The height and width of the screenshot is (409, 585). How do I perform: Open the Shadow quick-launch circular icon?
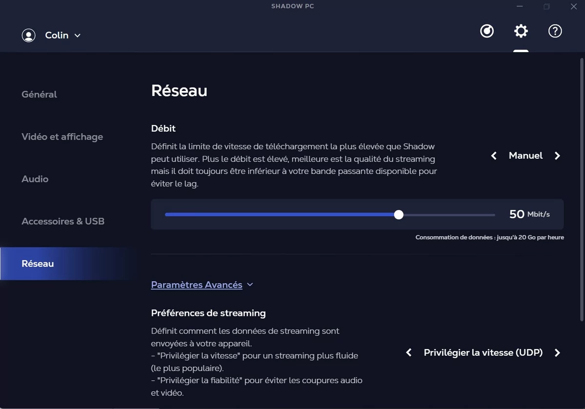[x=487, y=31]
